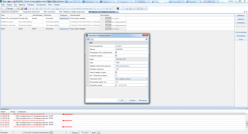Open the toolbar color swatch dropdown arrow

[x=121, y=9]
